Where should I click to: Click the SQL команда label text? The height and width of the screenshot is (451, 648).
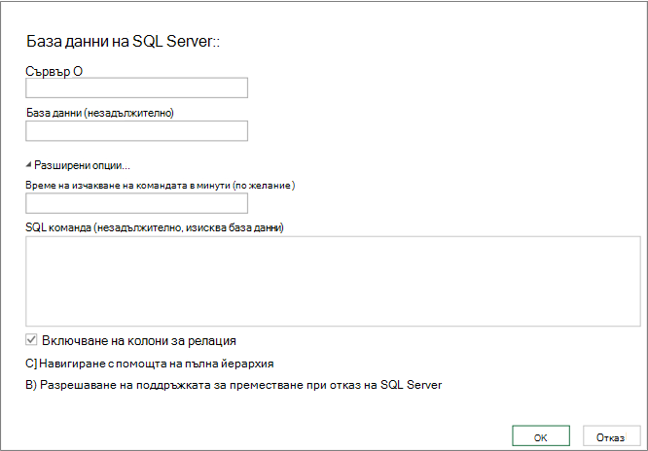tap(155, 227)
